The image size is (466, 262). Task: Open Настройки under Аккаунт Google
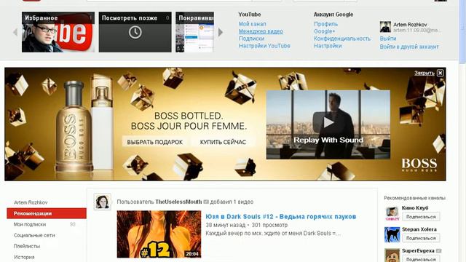pyautogui.click(x=328, y=46)
